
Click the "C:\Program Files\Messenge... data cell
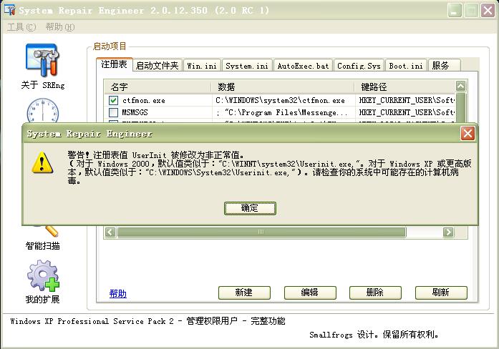click(x=282, y=112)
